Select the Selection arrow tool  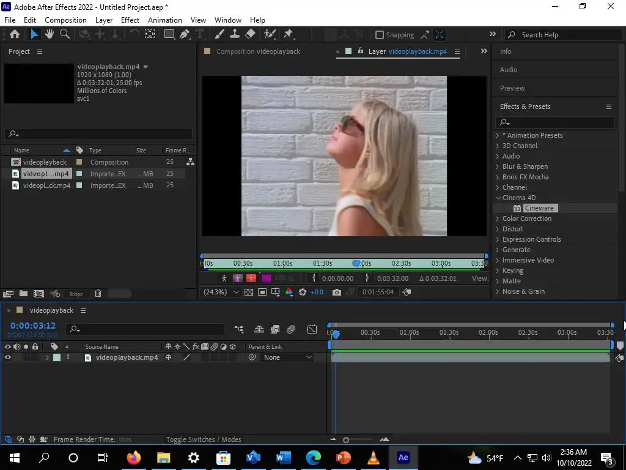(34, 34)
